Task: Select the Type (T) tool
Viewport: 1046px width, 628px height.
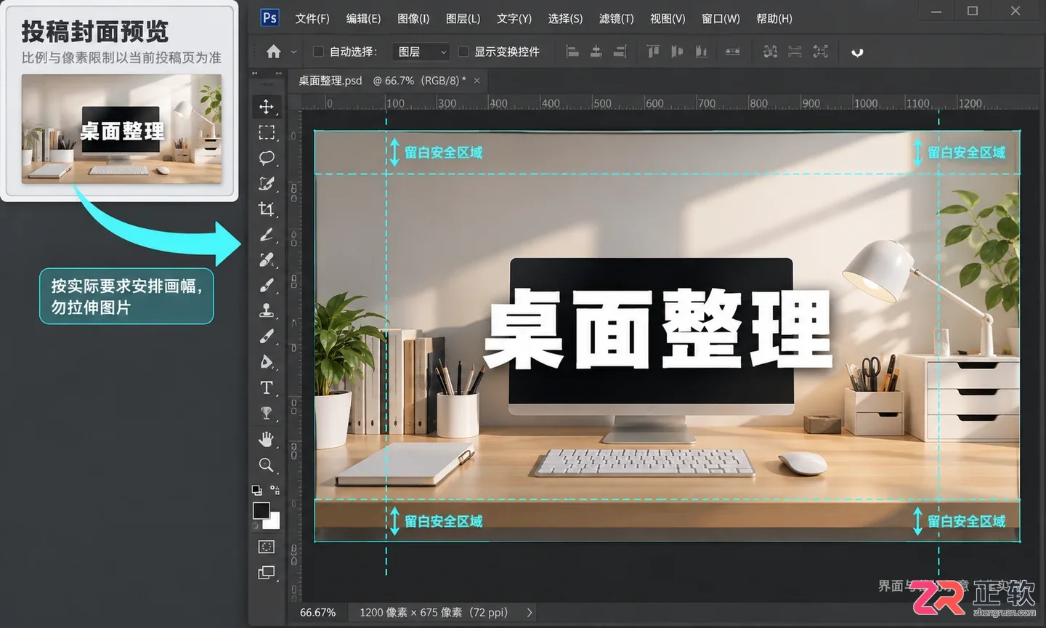Action: tap(267, 387)
